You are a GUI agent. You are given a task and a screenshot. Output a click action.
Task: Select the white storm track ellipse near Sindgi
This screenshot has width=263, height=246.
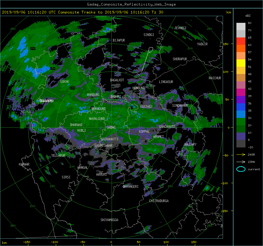click(x=151, y=49)
